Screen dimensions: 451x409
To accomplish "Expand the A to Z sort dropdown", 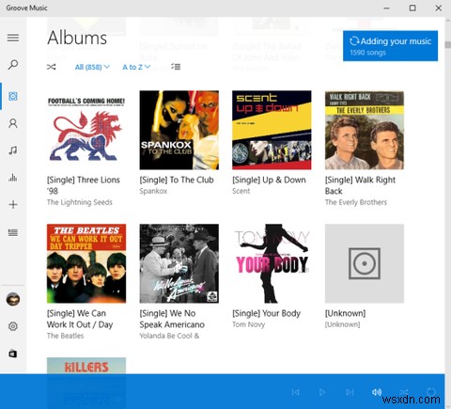I will (x=136, y=67).
